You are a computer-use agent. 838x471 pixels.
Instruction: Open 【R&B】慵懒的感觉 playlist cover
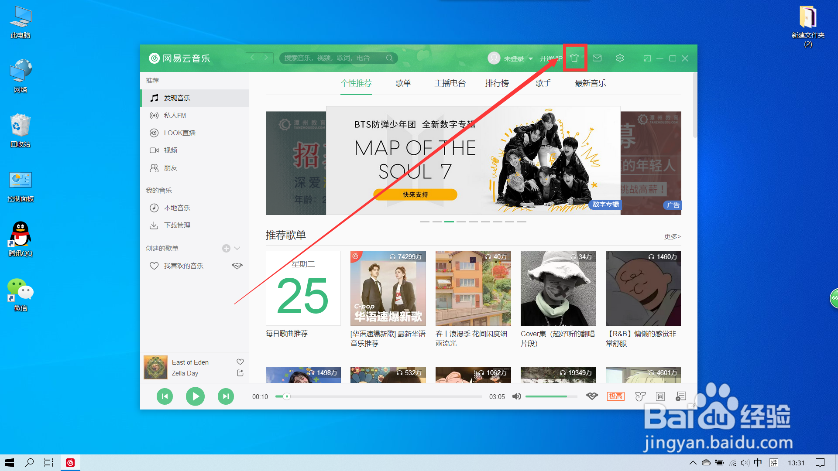643,288
